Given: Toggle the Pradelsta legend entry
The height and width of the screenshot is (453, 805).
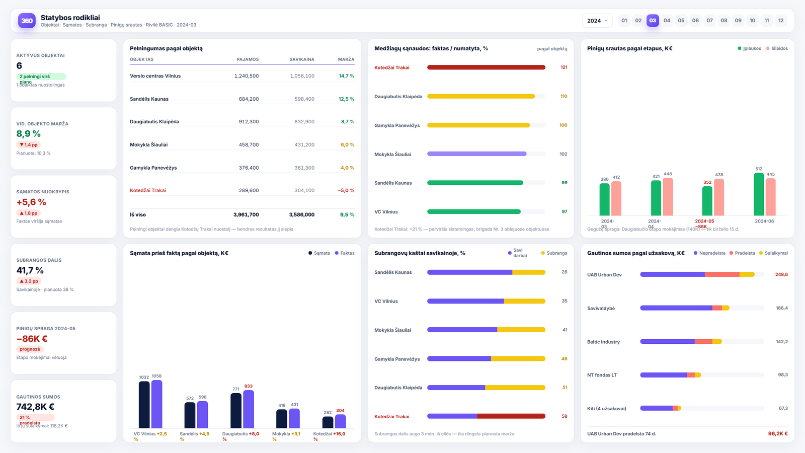Looking at the screenshot, I should pos(743,253).
